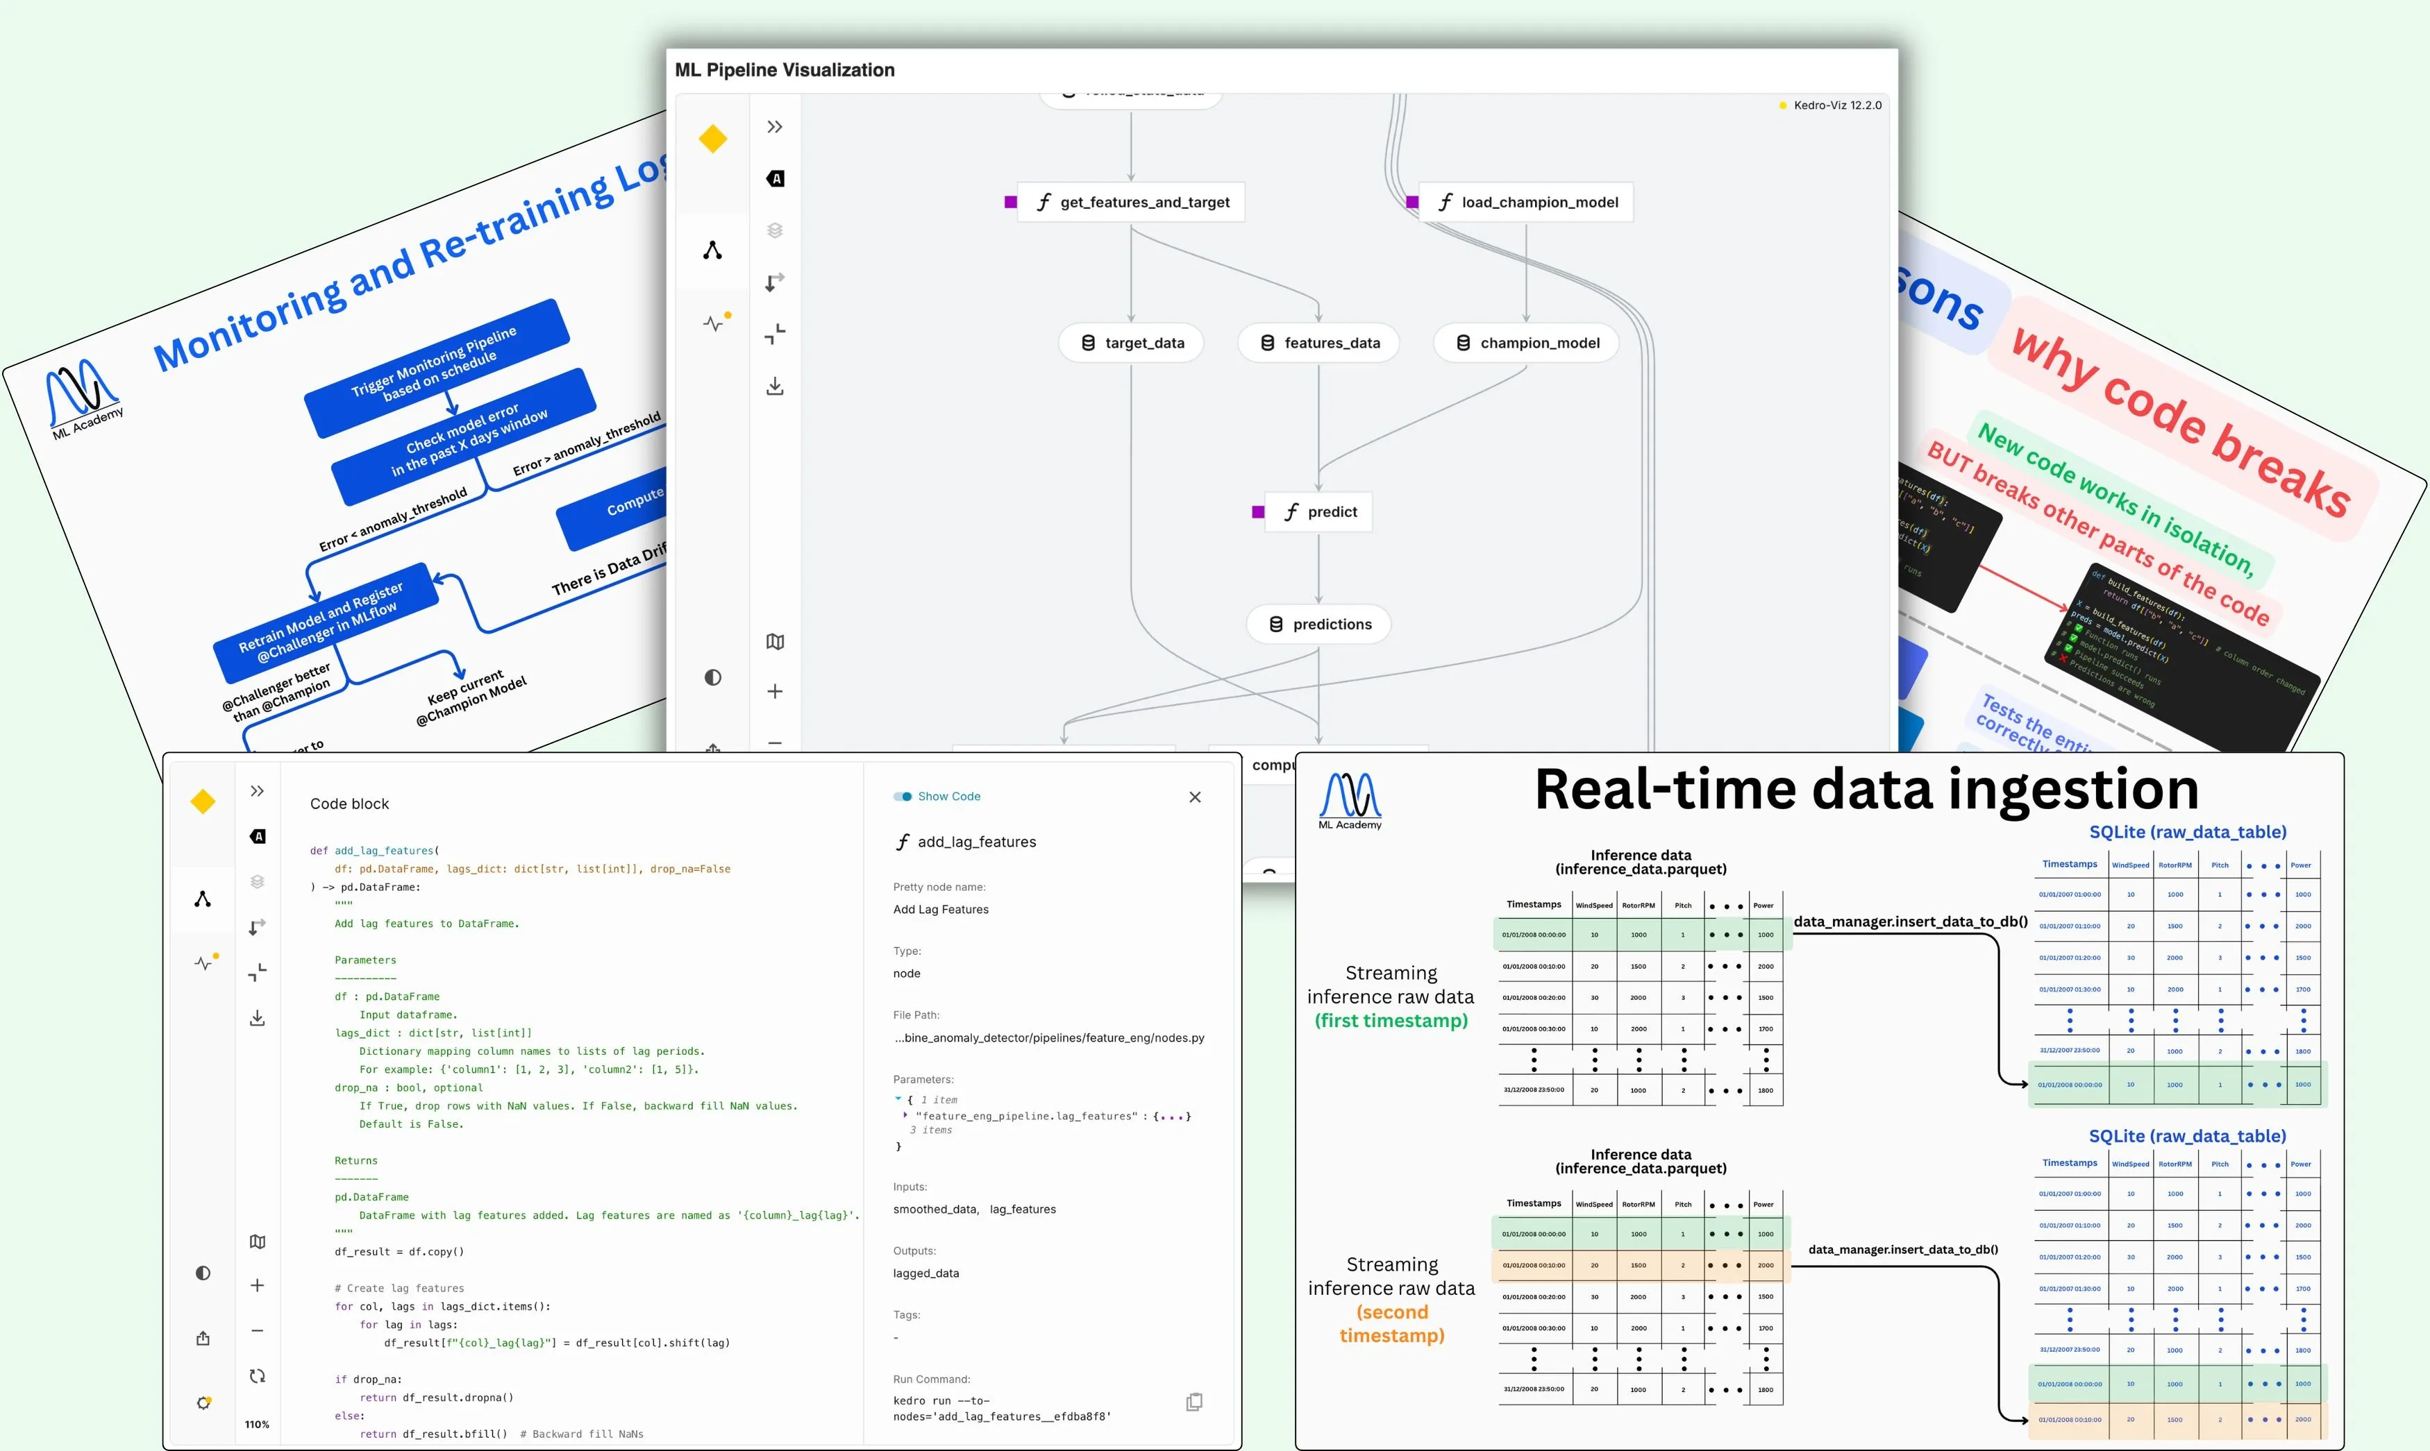Close the add_lag_features metadata panel

(x=1194, y=797)
